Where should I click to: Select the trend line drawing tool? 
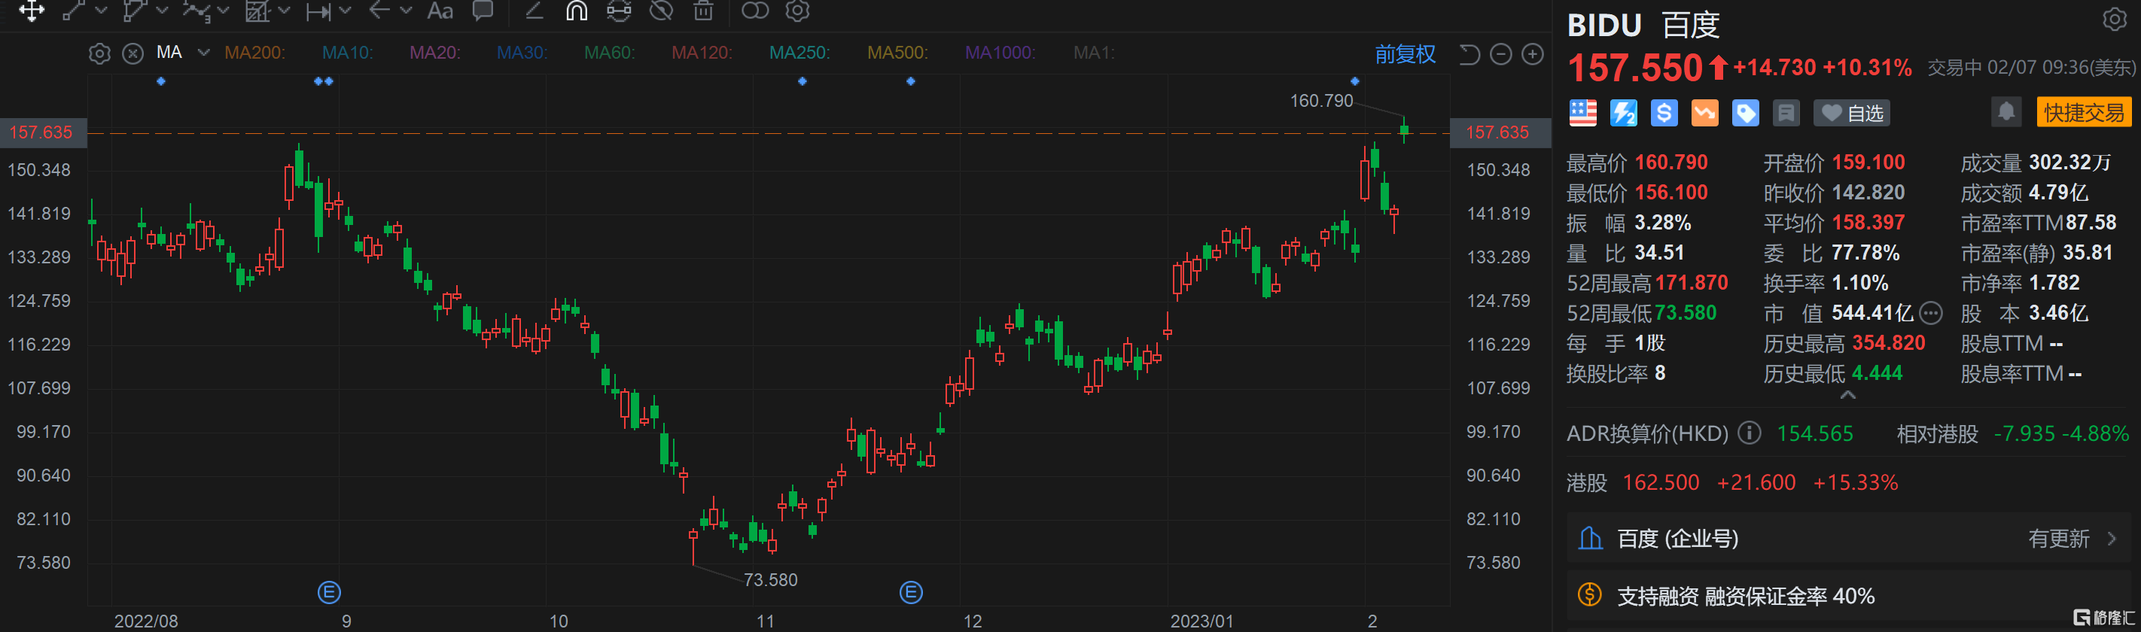(x=74, y=11)
